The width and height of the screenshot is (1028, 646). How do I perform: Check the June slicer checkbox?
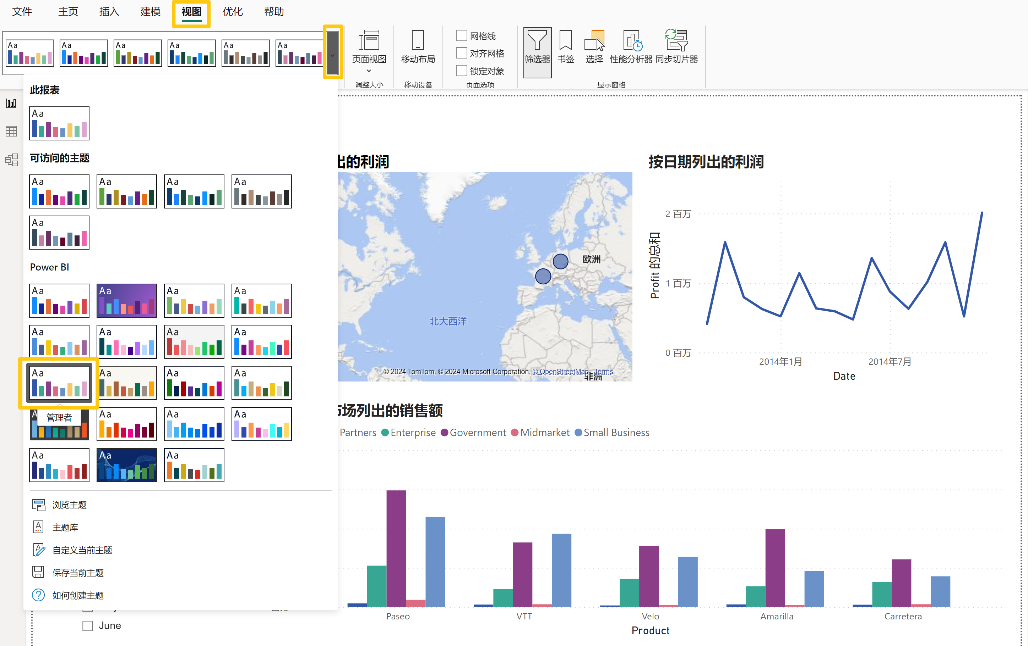pyautogui.click(x=88, y=625)
